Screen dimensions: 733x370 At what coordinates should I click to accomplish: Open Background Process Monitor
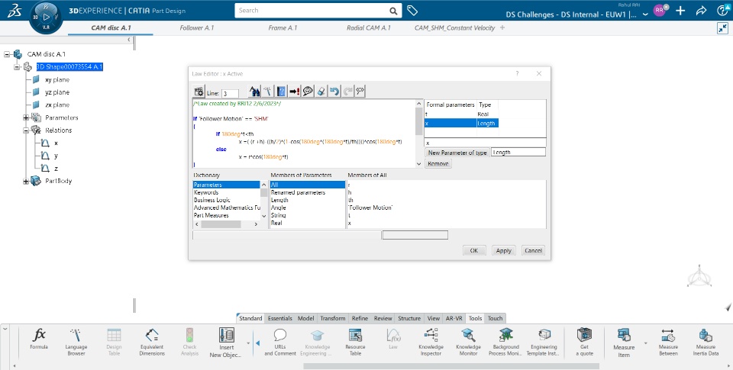(505, 342)
